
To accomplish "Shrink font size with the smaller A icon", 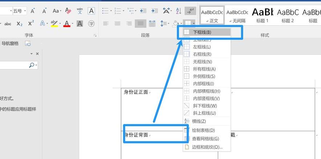I will 44,11.
